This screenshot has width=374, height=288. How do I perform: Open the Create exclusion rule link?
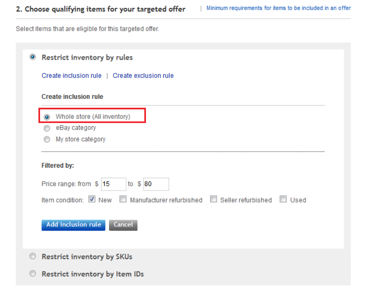point(143,76)
